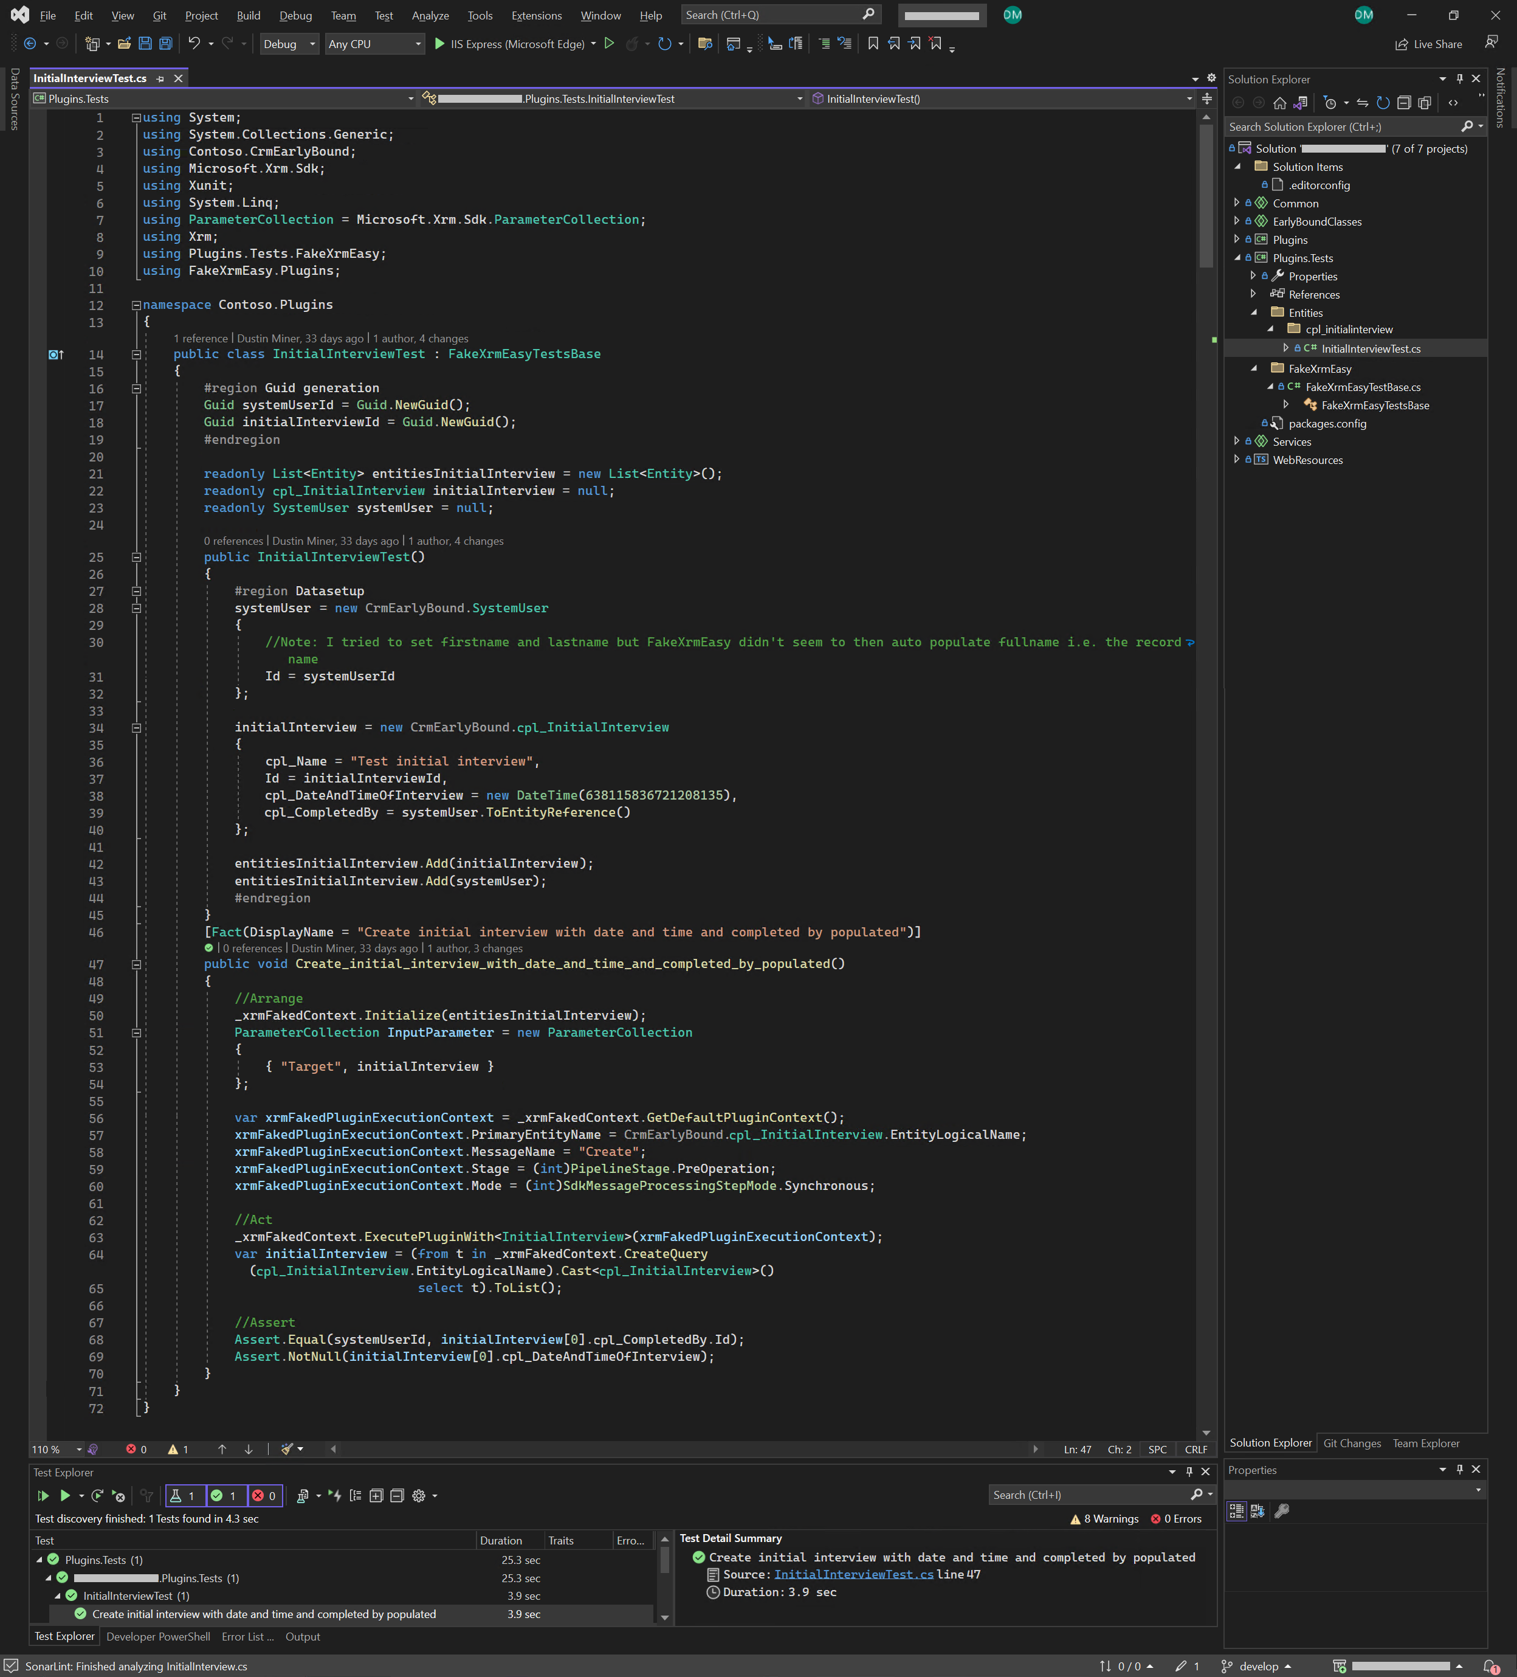The height and width of the screenshot is (1677, 1517).
Task: Toggle Categorized view in Properties panel
Action: point(1237,1510)
